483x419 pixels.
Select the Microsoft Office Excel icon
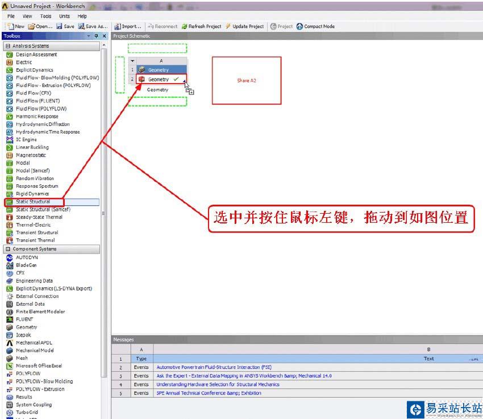10,366
